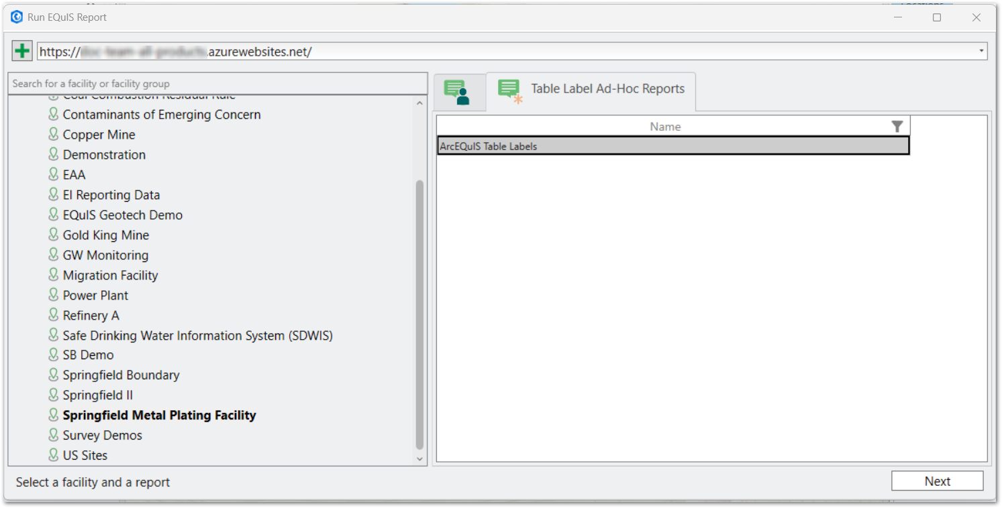The width and height of the screenshot is (1002, 508).
Task: Click the green plus add server icon
Action: (x=22, y=51)
